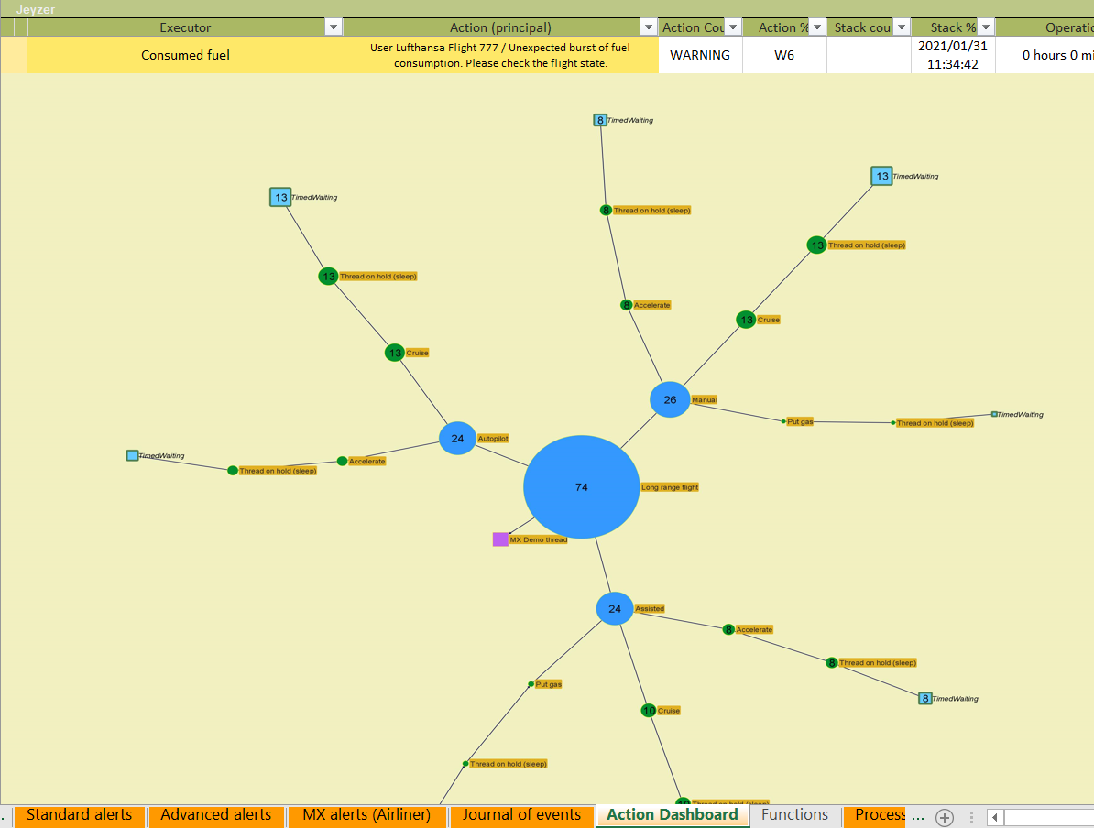Open the Functions sheet tab
This screenshot has width=1094, height=828.
coord(794,815)
